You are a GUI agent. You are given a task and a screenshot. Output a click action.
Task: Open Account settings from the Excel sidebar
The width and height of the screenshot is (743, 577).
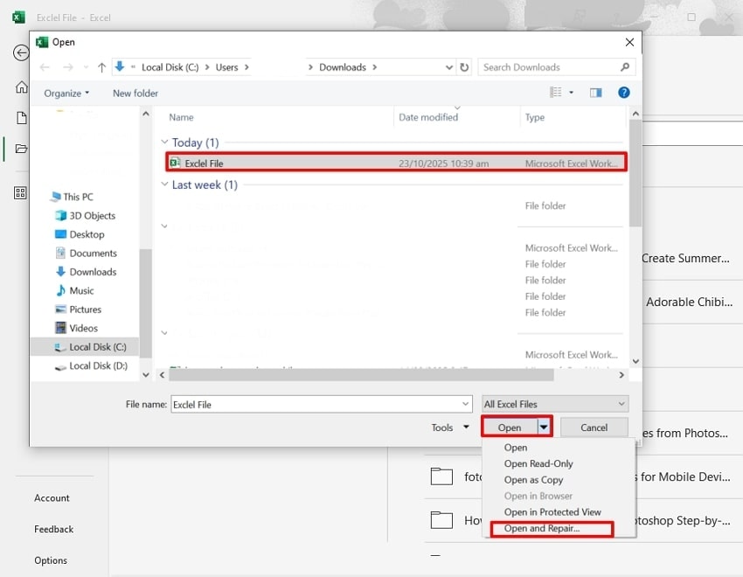(52, 497)
